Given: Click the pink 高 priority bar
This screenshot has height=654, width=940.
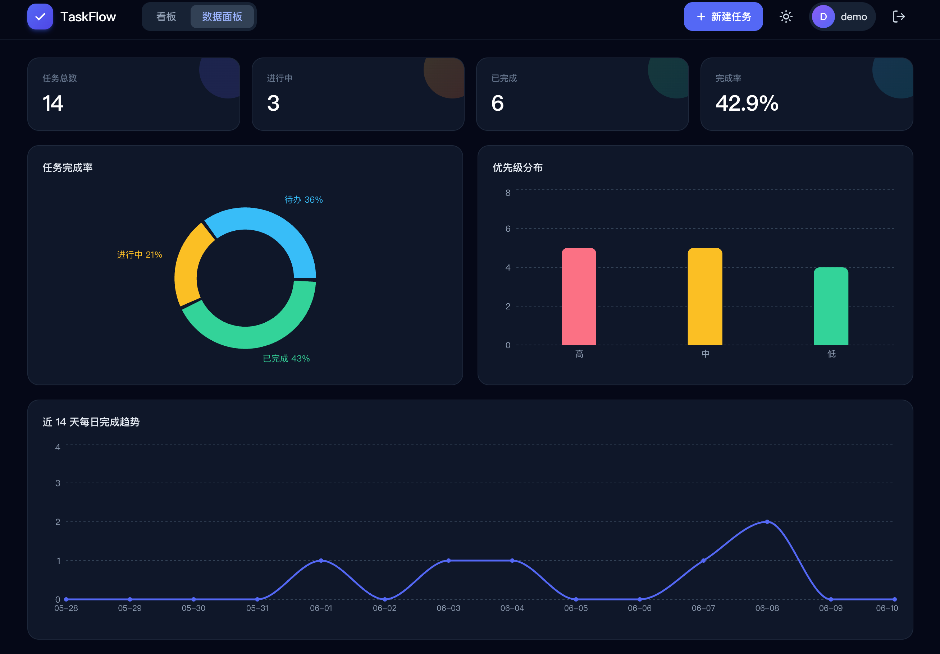Looking at the screenshot, I should 579,296.
